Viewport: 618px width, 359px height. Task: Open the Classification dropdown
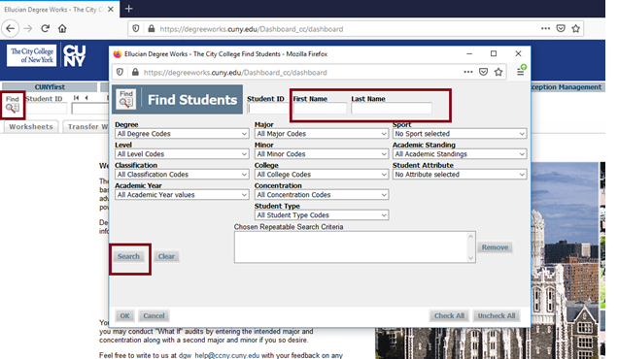[182, 175]
